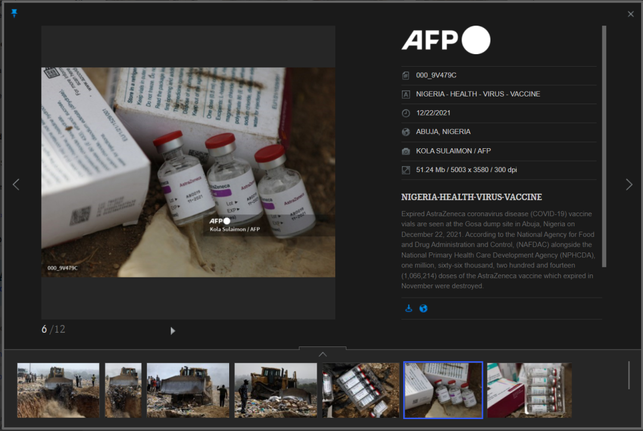Select the location text 'ABUJA, NIGERIA'
This screenshot has height=431, width=643.
pyautogui.click(x=443, y=132)
